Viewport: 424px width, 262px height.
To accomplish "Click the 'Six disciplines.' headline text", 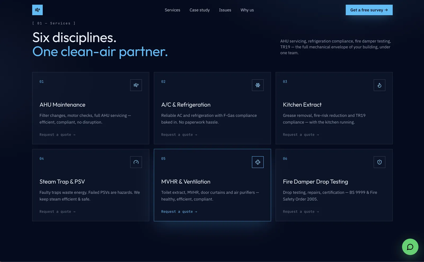I will click(74, 38).
